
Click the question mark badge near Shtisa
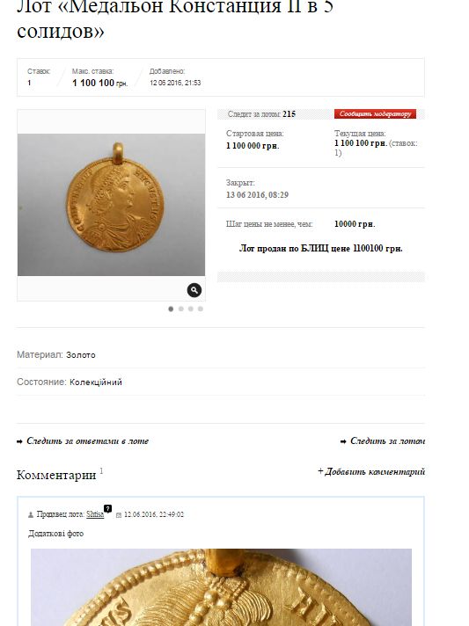pyautogui.click(x=108, y=508)
